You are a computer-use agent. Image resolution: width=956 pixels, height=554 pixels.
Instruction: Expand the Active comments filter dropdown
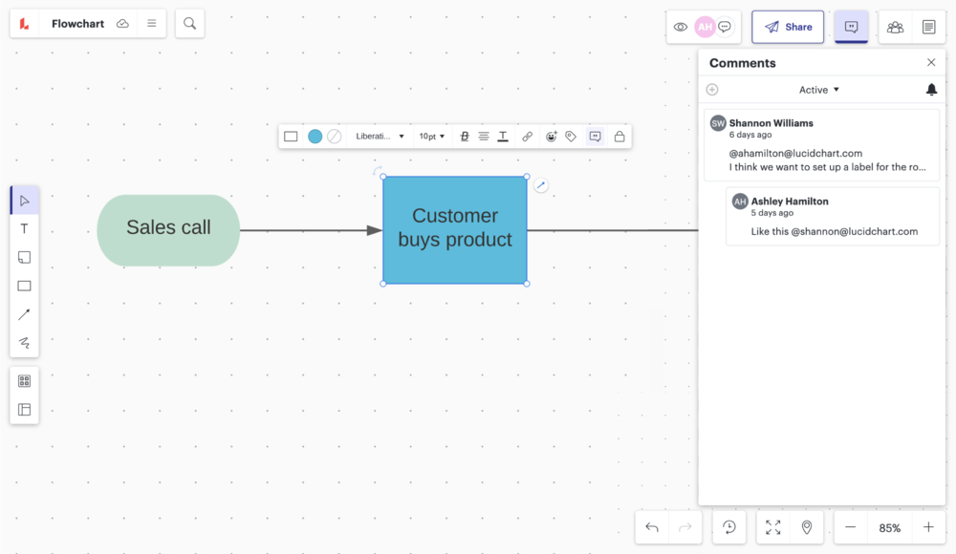819,90
